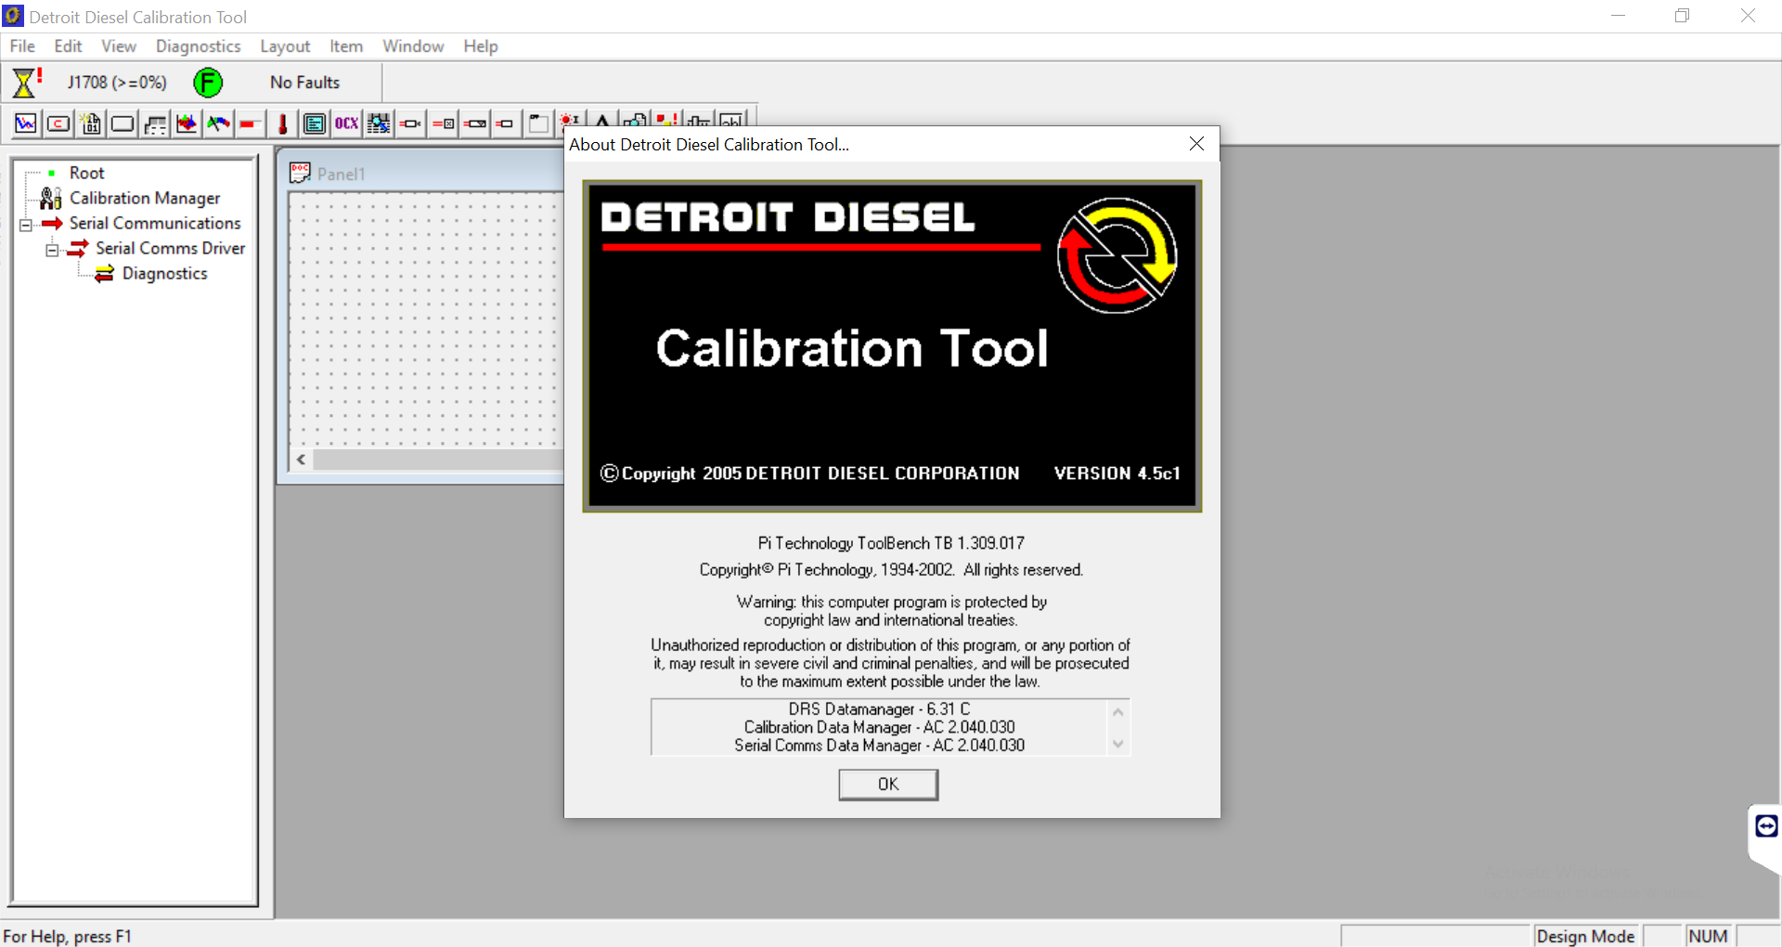Click the green F status indicator
The height and width of the screenshot is (947, 1782).
pos(208,83)
